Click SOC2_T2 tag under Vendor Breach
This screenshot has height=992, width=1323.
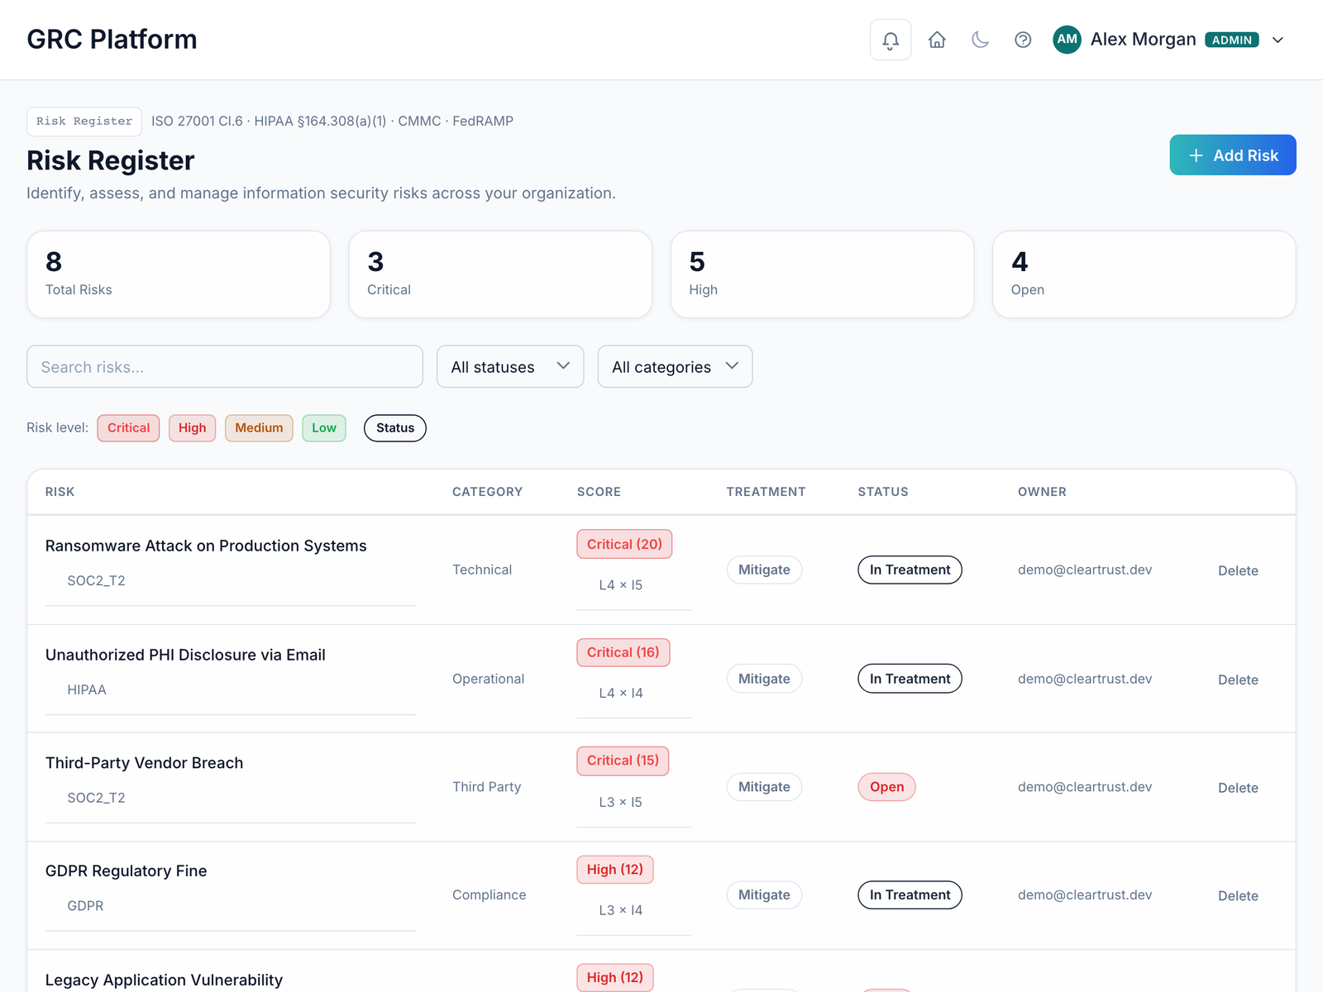[x=96, y=798]
